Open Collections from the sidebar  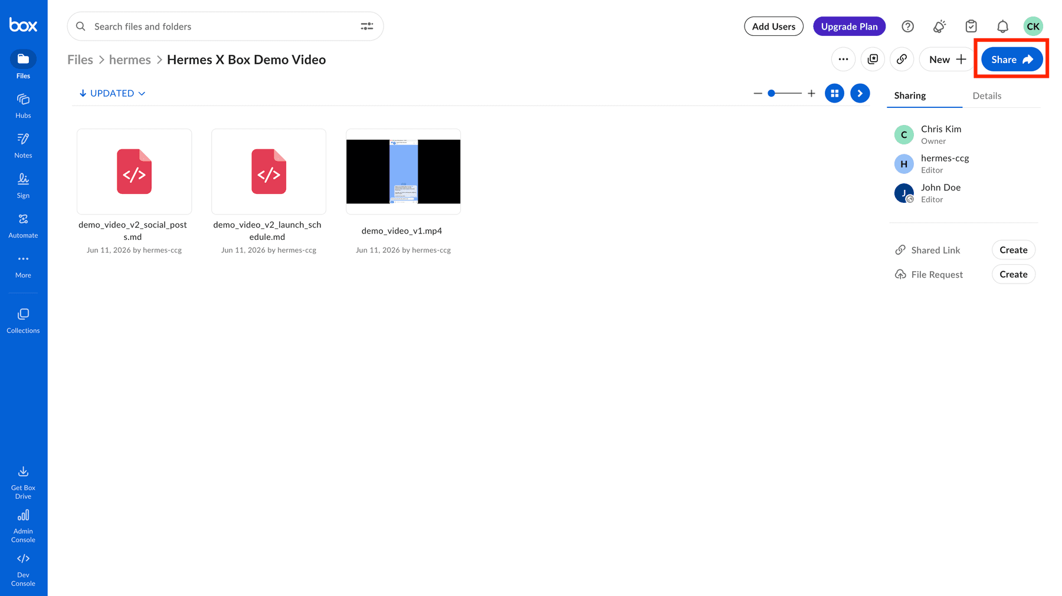(x=23, y=321)
